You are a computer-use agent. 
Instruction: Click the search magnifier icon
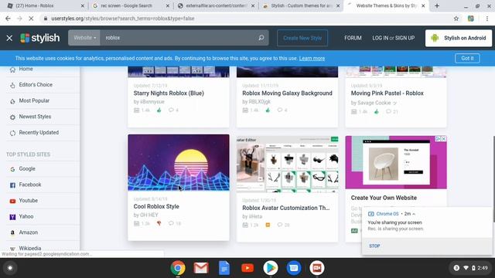(x=261, y=38)
